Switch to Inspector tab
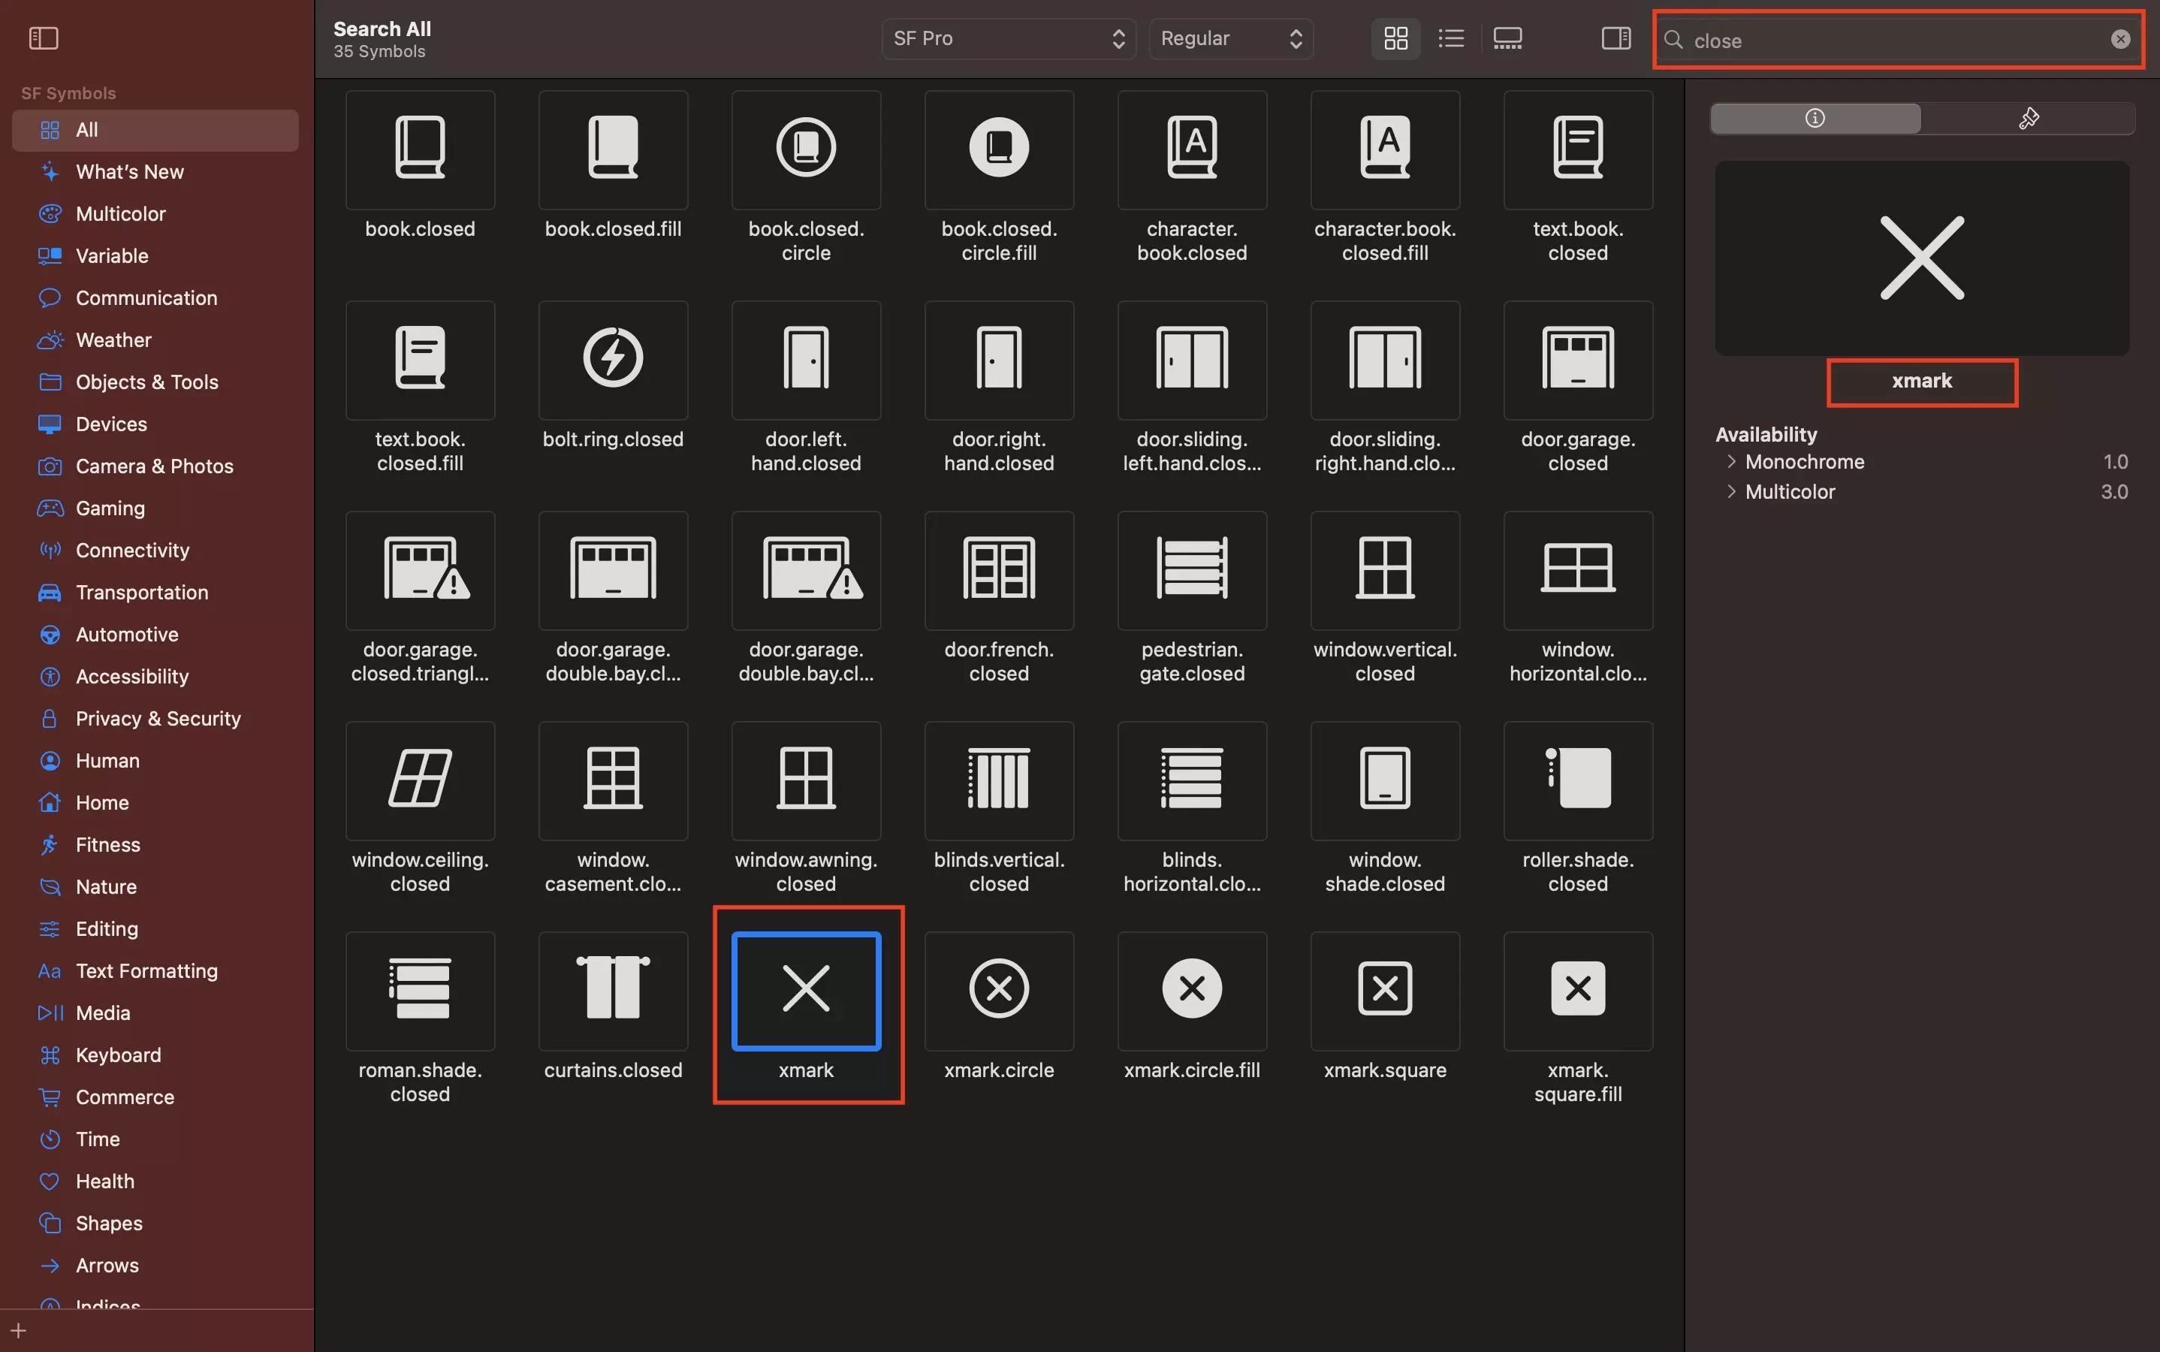This screenshot has width=2160, height=1352. (1815, 117)
